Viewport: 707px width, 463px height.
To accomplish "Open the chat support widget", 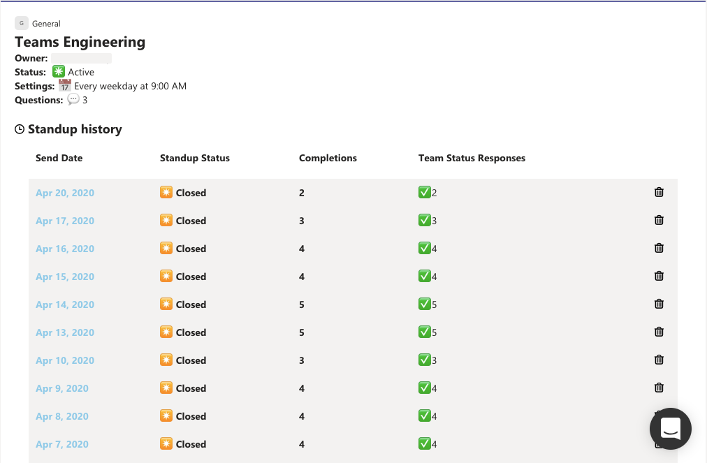I will tap(671, 429).
